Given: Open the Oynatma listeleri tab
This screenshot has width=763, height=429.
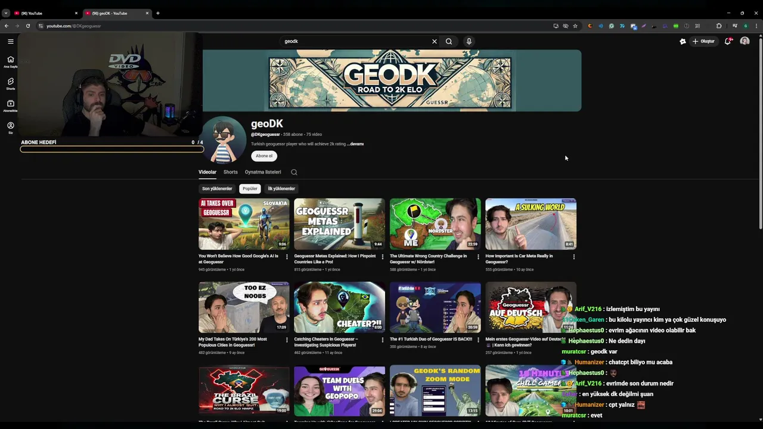Looking at the screenshot, I should (263, 172).
